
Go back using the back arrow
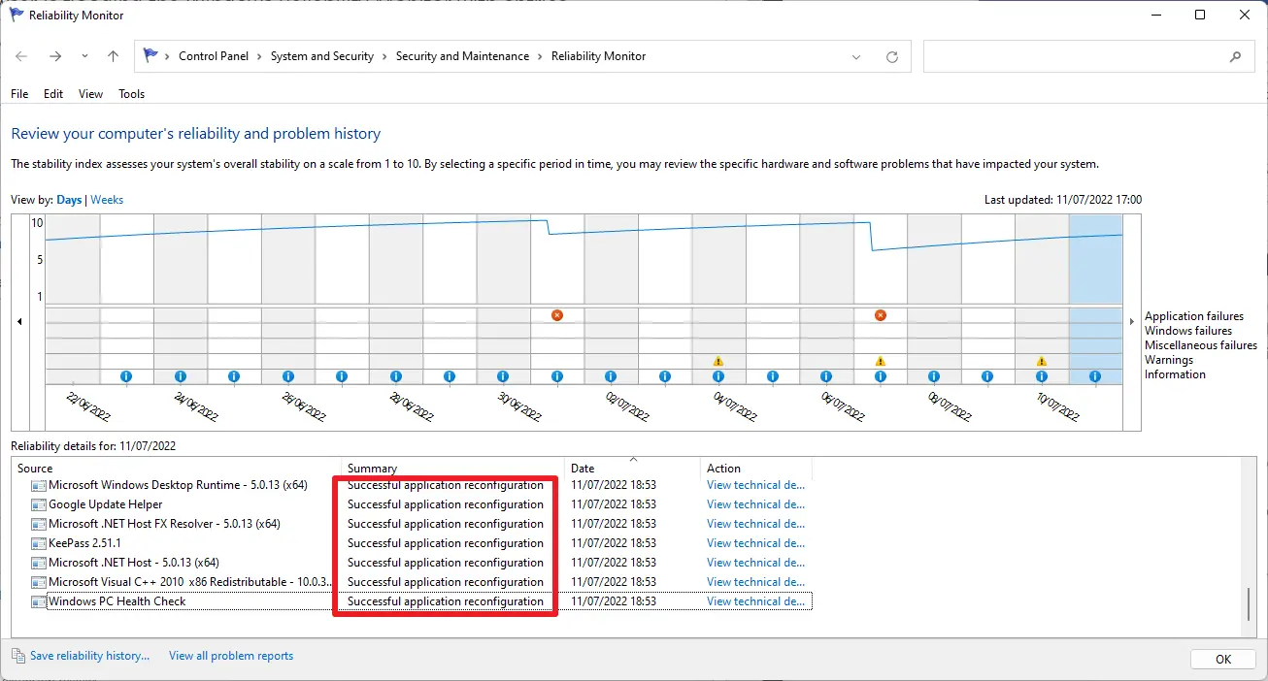[x=21, y=56]
